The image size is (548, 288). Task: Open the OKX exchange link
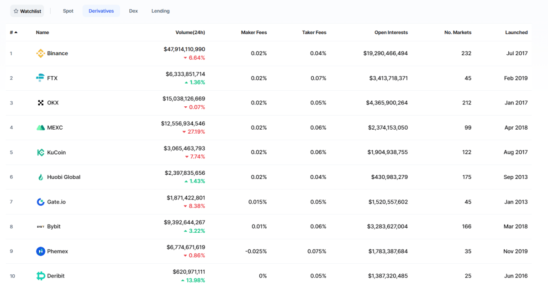53,103
